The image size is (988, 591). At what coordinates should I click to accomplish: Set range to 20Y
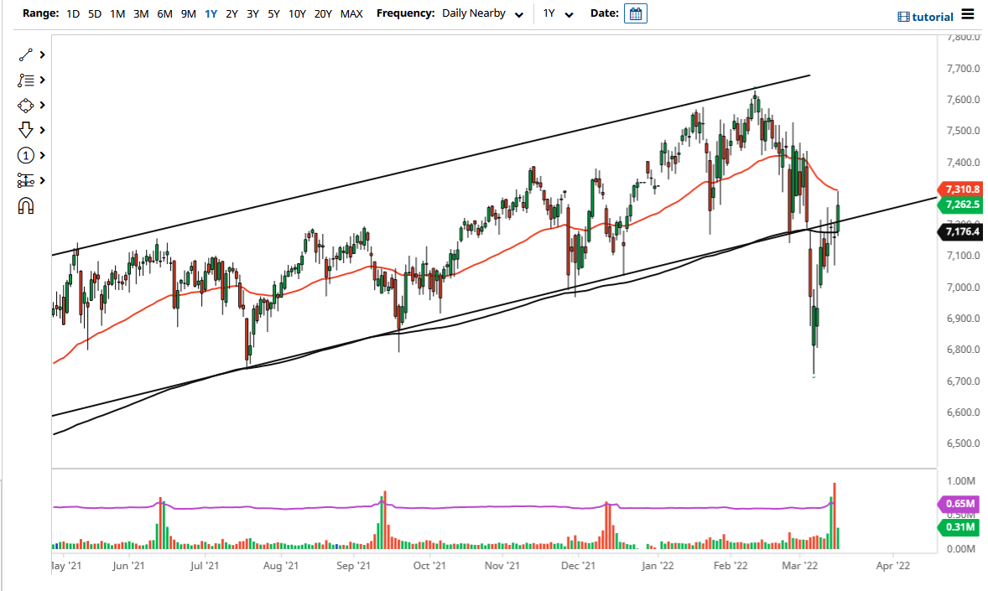point(323,14)
